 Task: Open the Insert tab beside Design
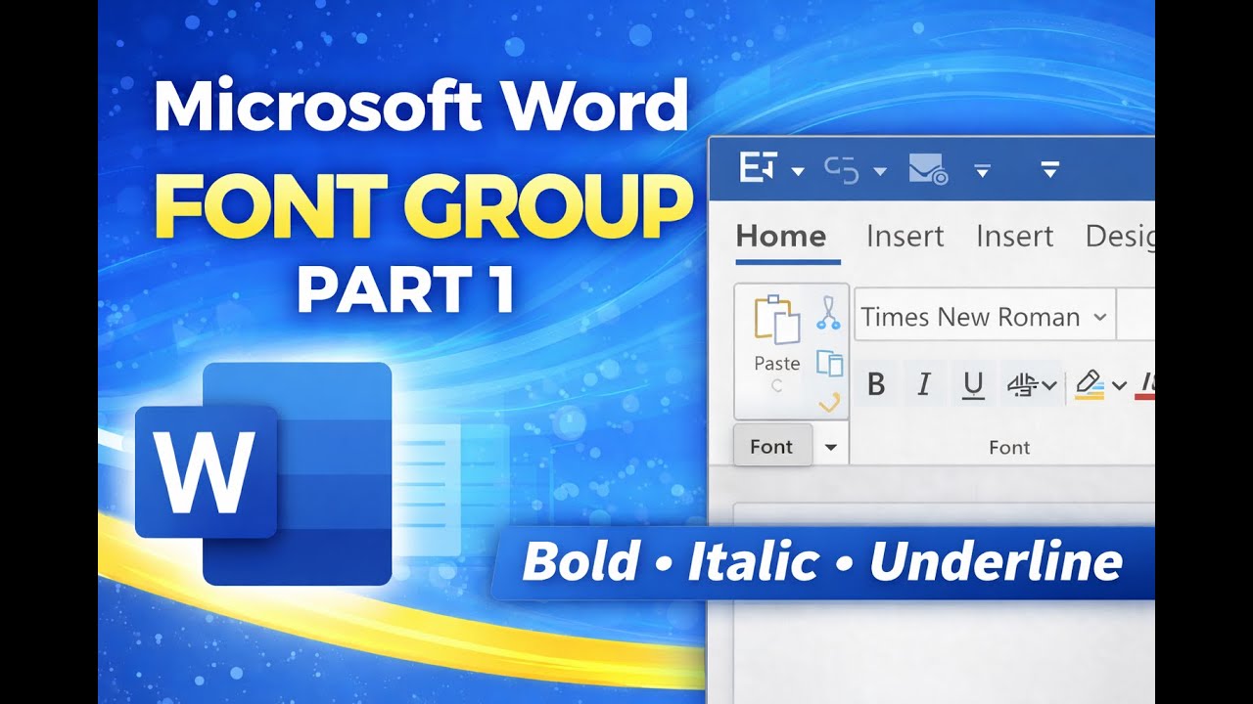click(1015, 236)
